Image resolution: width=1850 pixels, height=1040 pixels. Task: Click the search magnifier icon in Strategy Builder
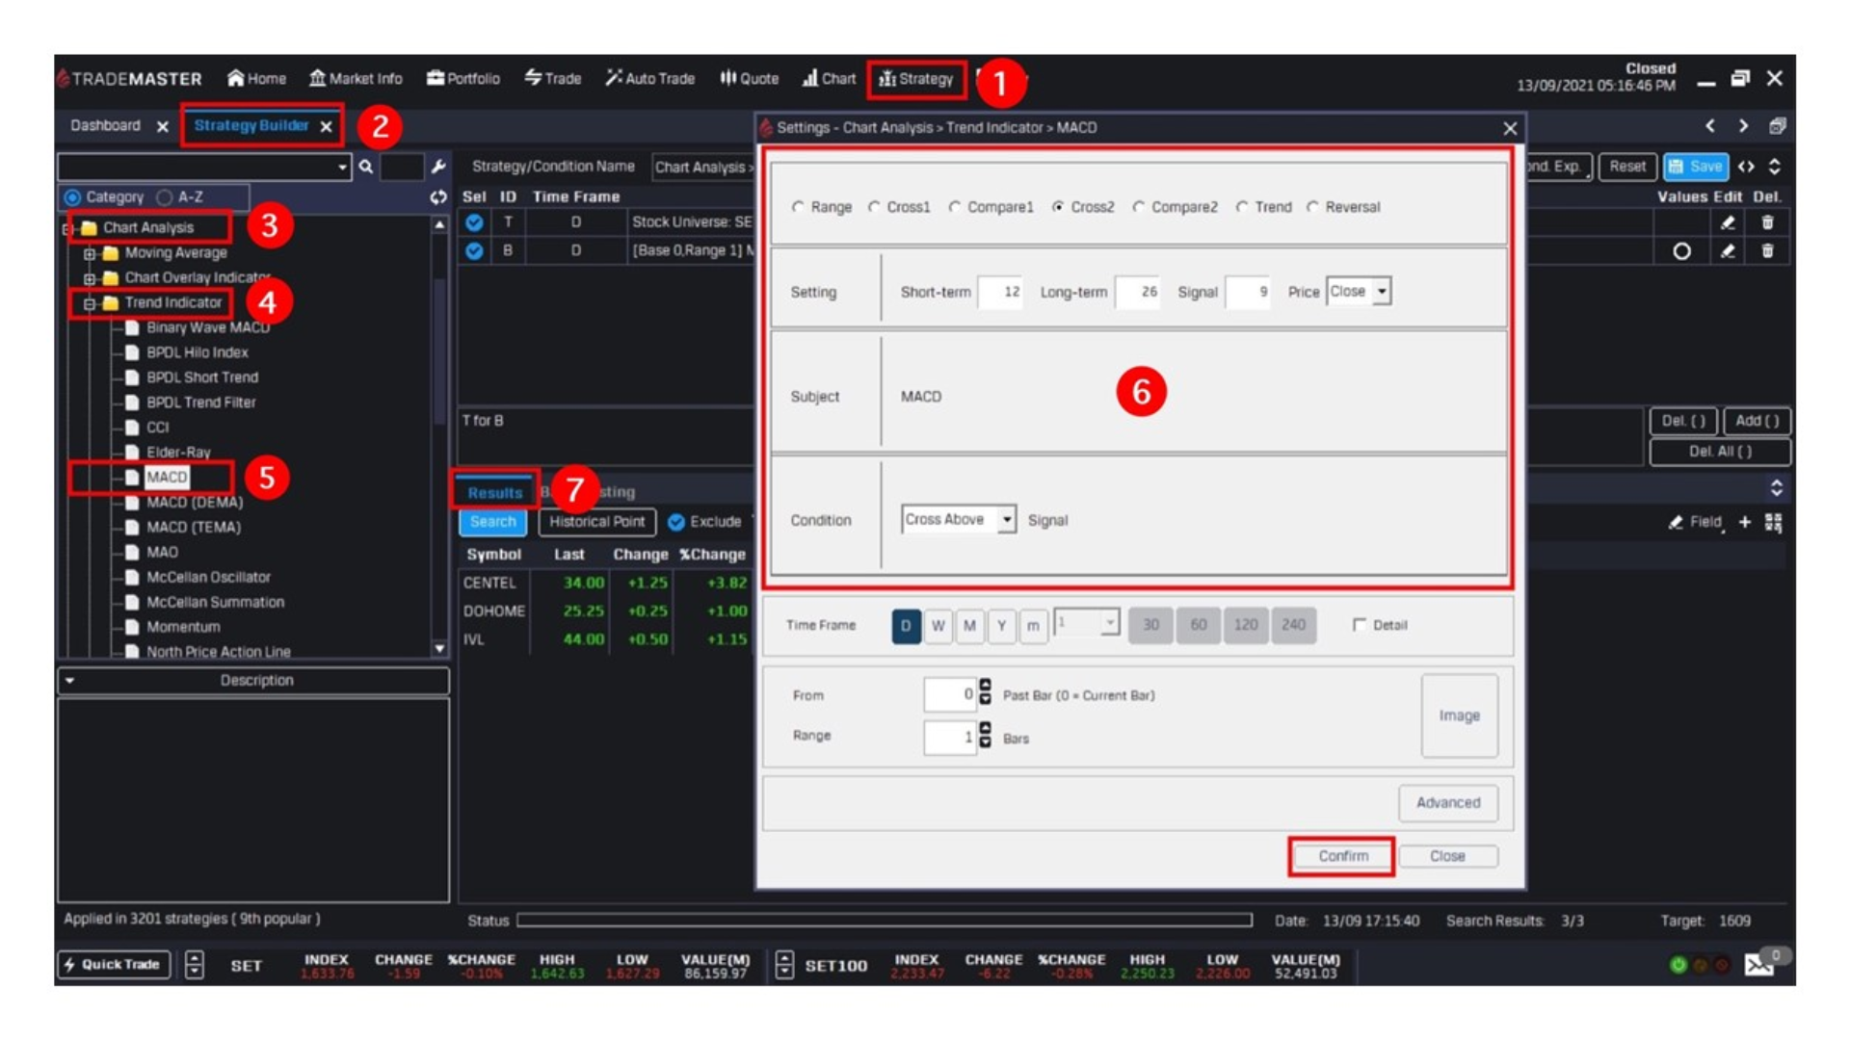(x=366, y=167)
